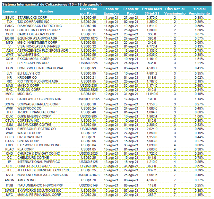The image size is (214, 199).
Task: Select CHEMOURS CO/THE name
Action: [33, 158]
